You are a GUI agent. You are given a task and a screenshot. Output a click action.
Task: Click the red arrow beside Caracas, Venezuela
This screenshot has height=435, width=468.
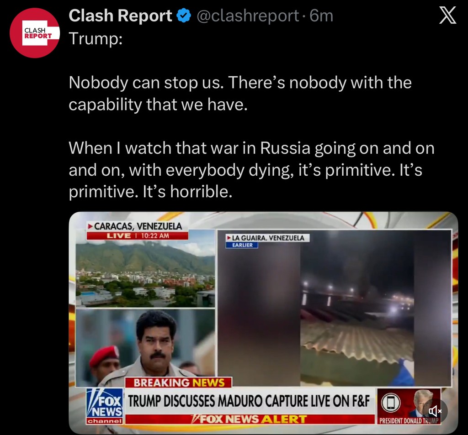90,226
